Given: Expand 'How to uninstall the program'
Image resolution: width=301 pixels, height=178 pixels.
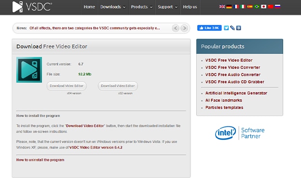Looking at the screenshot, I should pos(41,160).
